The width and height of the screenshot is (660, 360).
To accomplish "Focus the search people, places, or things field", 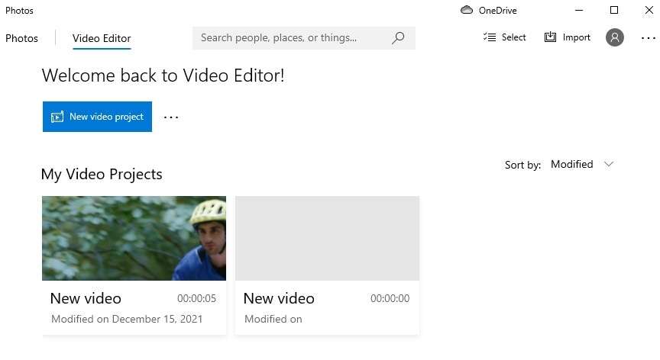I will 304,38.
